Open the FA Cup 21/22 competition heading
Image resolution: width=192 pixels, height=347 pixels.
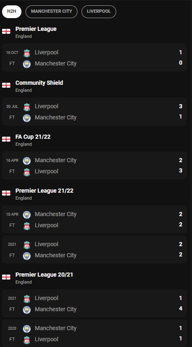(33, 137)
